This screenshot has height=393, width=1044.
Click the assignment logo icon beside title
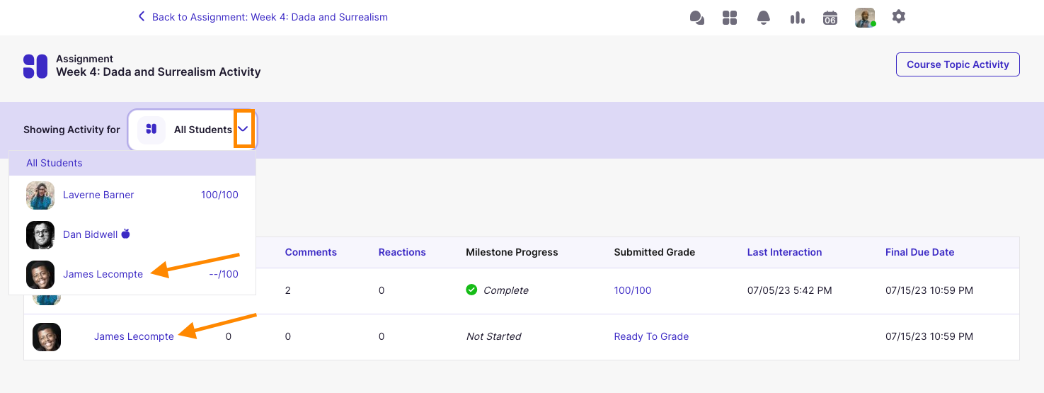pos(35,66)
